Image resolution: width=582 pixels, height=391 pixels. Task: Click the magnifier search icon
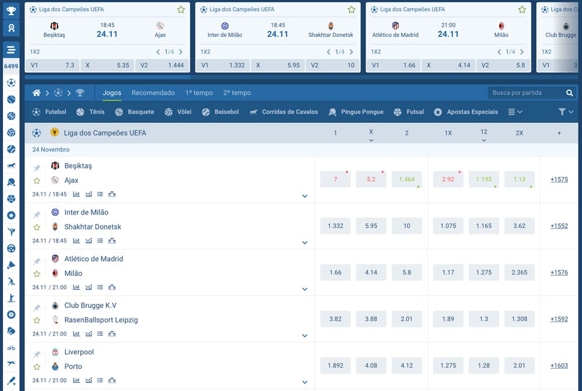[x=569, y=93]
